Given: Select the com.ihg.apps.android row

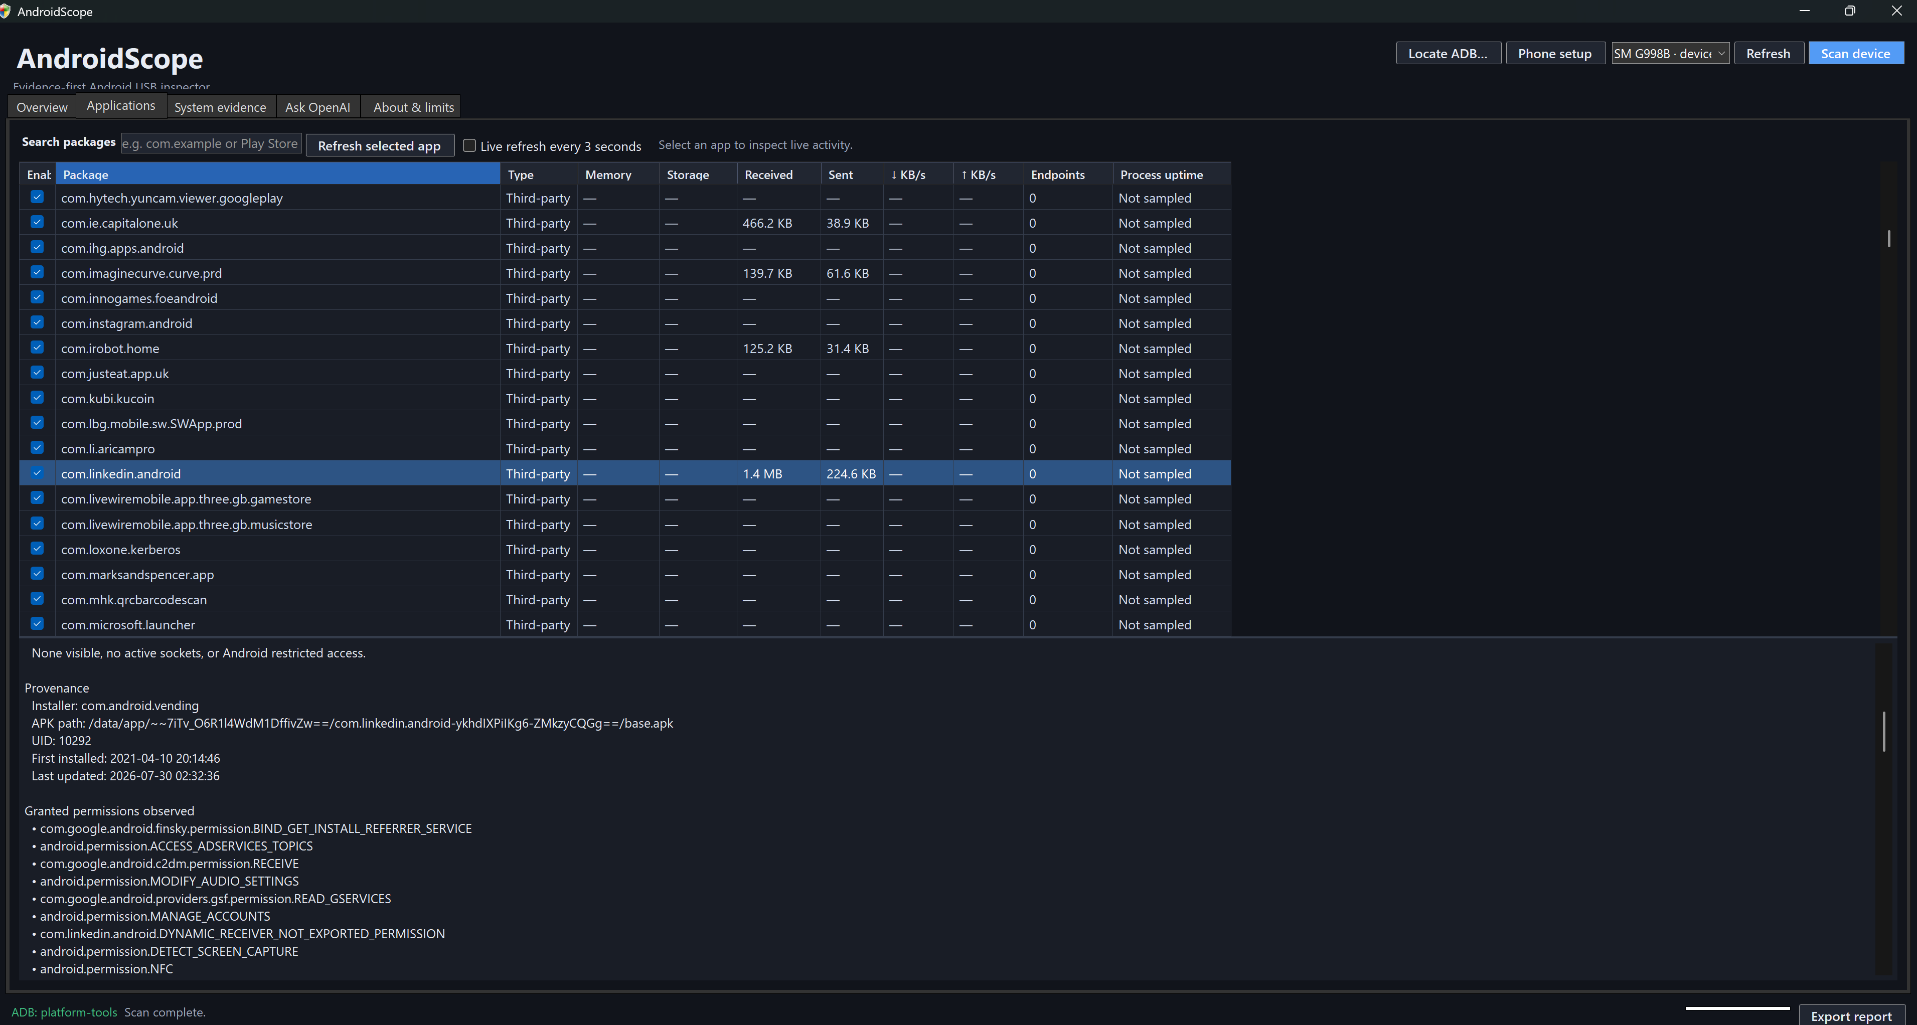Looking at the screenshot, I should tap(625, 248).
